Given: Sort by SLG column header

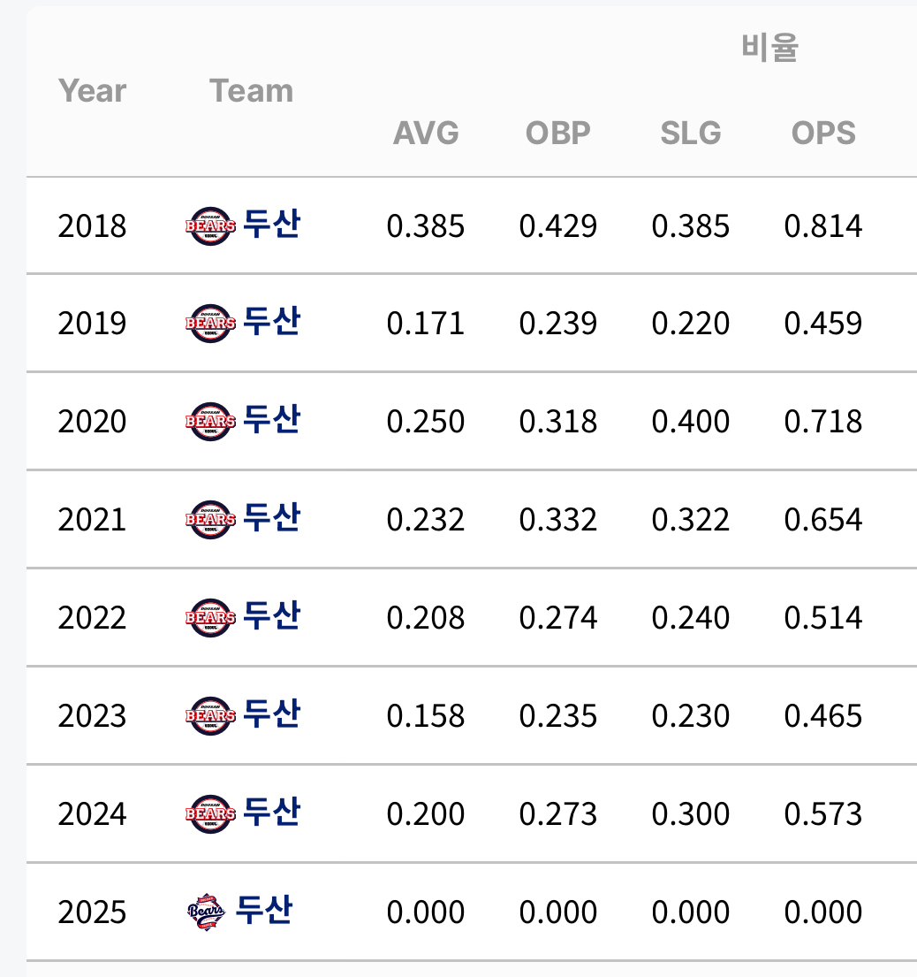Looking at the screenshot, I should point(691,134).
